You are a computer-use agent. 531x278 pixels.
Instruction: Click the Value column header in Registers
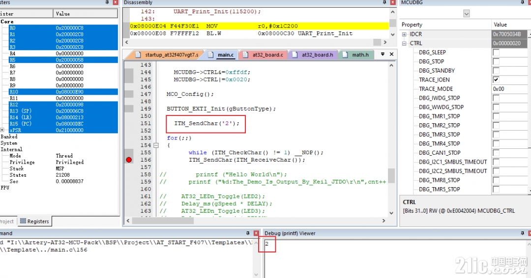coord(86,14)
